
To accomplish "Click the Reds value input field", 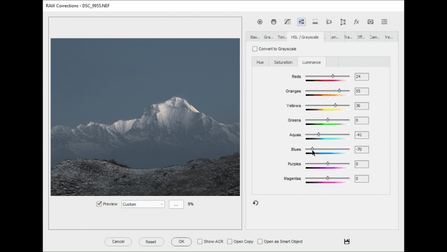I will (x=361, y=77).
